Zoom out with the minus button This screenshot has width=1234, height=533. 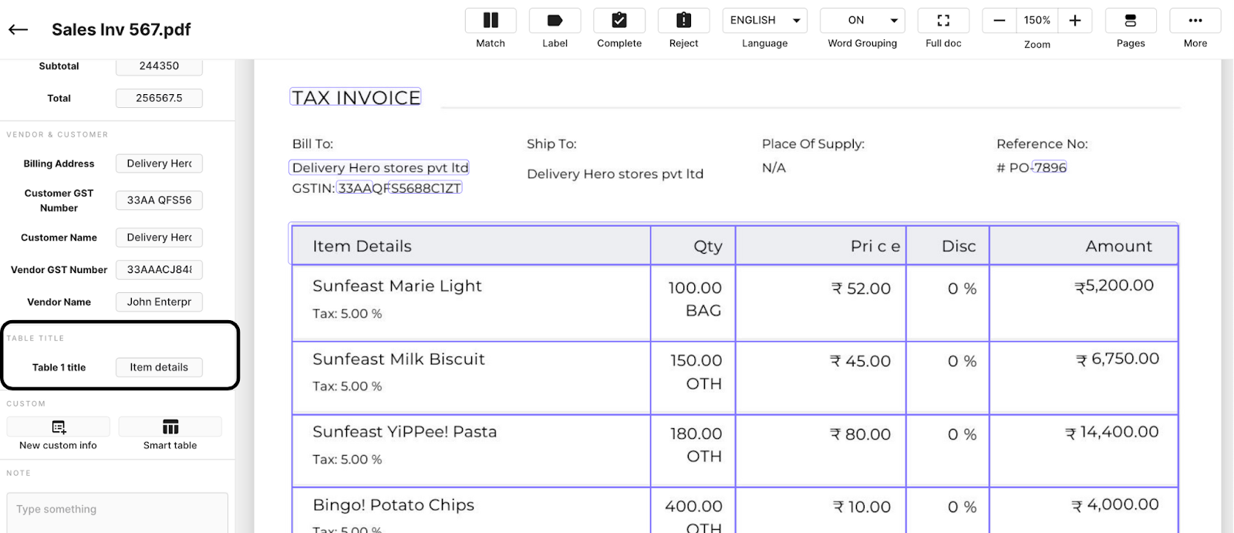pos(1000,20)
